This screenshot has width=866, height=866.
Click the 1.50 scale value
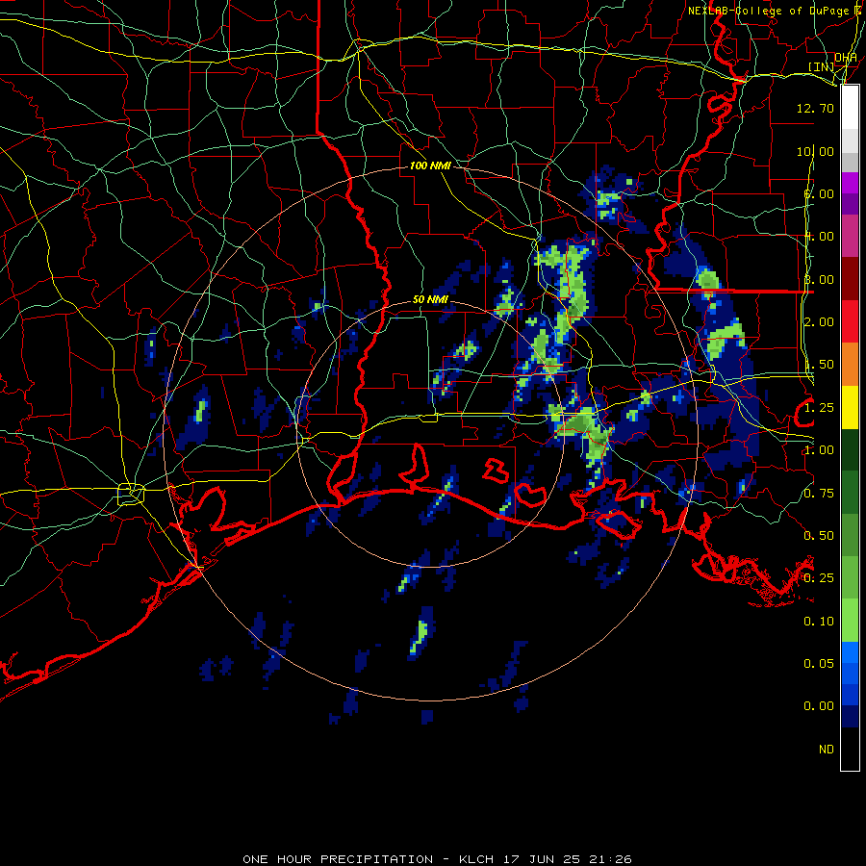point(819,365)
